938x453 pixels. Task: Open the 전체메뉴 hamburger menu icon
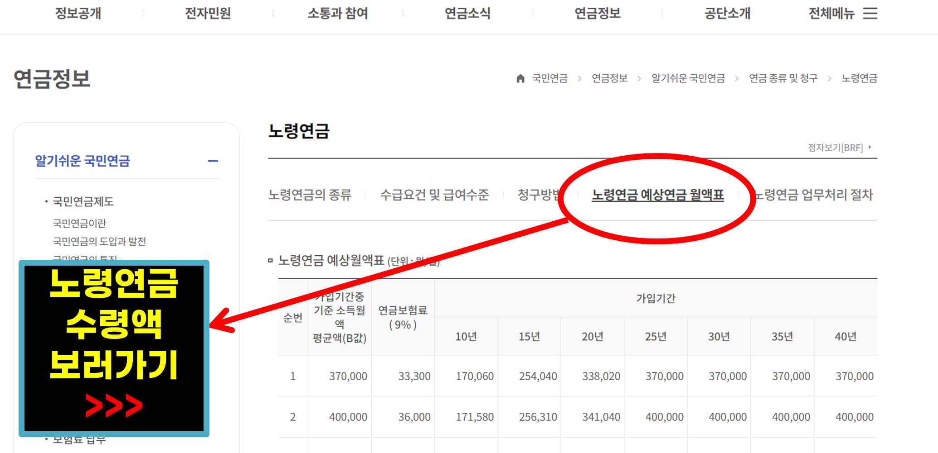pyautogui.click(x=871, y=14)
